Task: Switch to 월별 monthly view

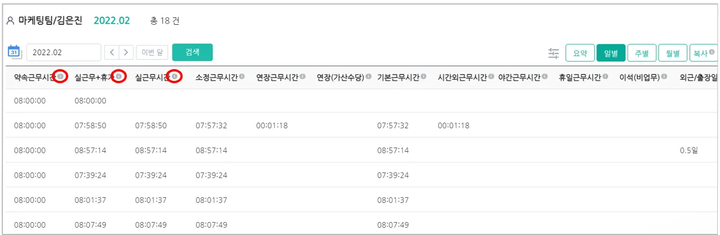Action: point(673,53)
